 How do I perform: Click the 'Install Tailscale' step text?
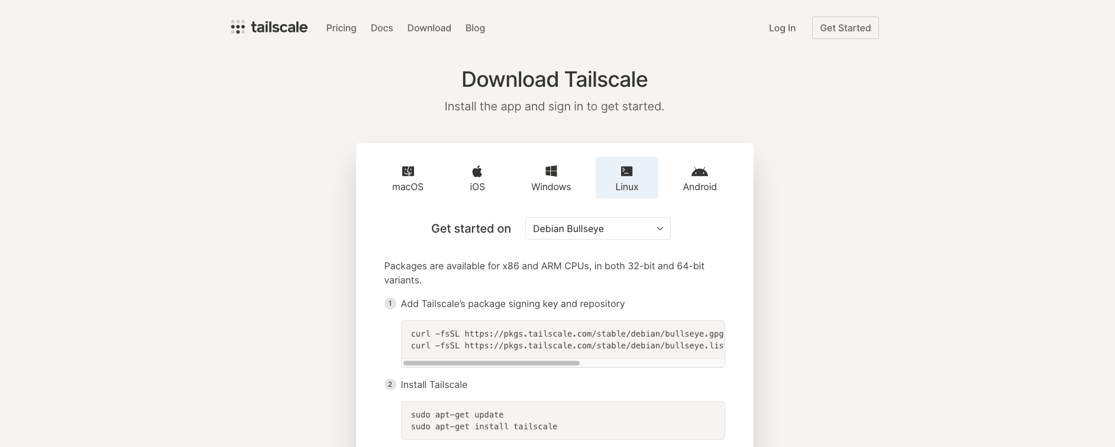(x=434, y=384)
